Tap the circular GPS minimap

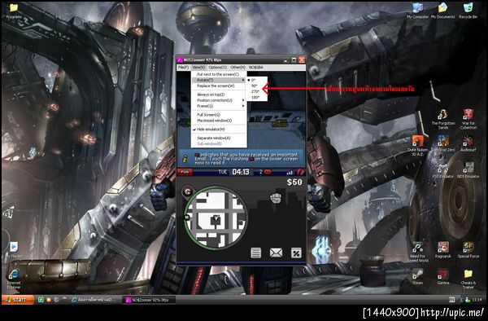[216, 218]
